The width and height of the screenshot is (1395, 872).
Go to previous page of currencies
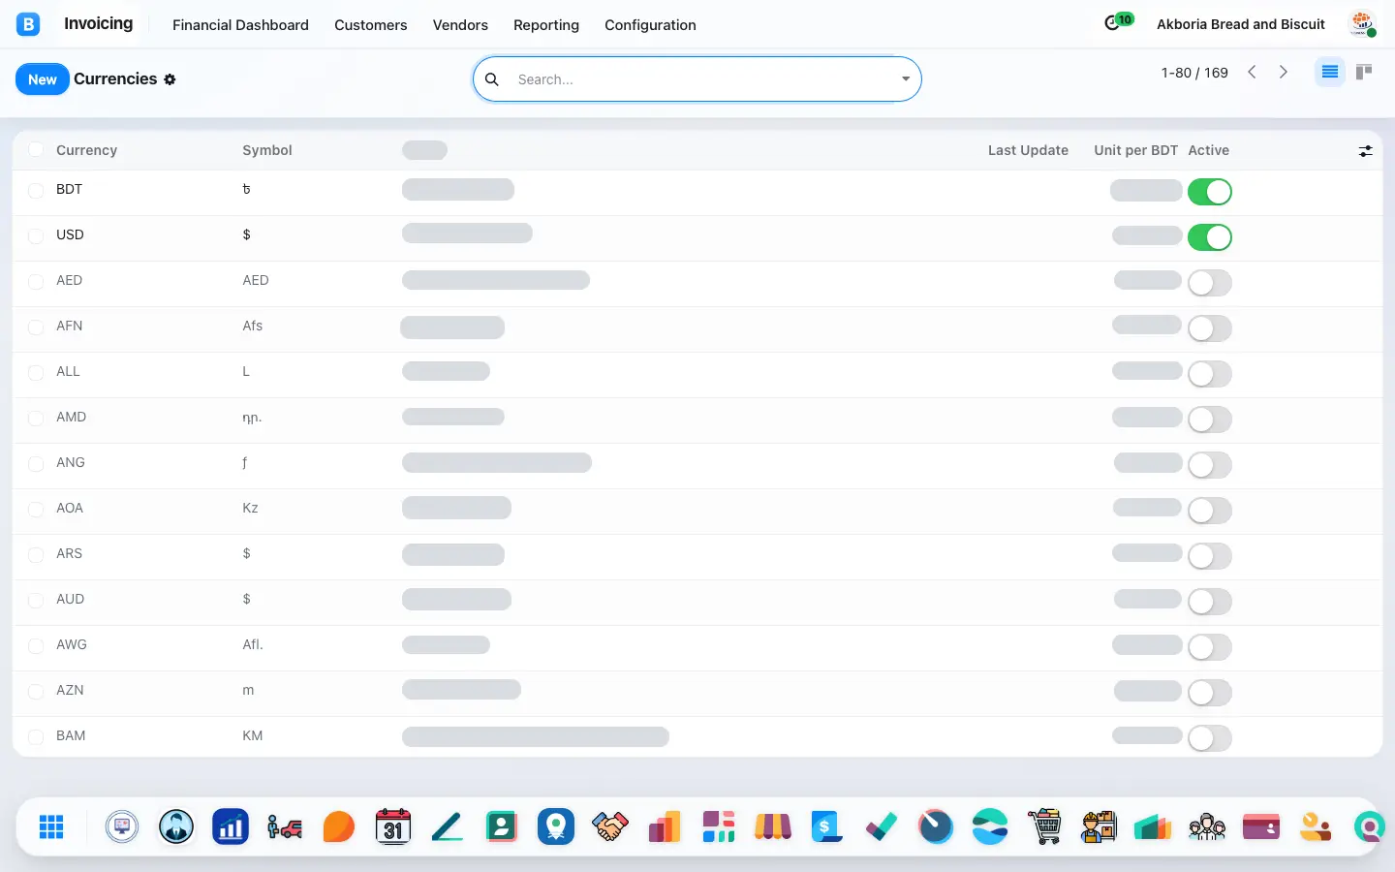coord(1252,72)
